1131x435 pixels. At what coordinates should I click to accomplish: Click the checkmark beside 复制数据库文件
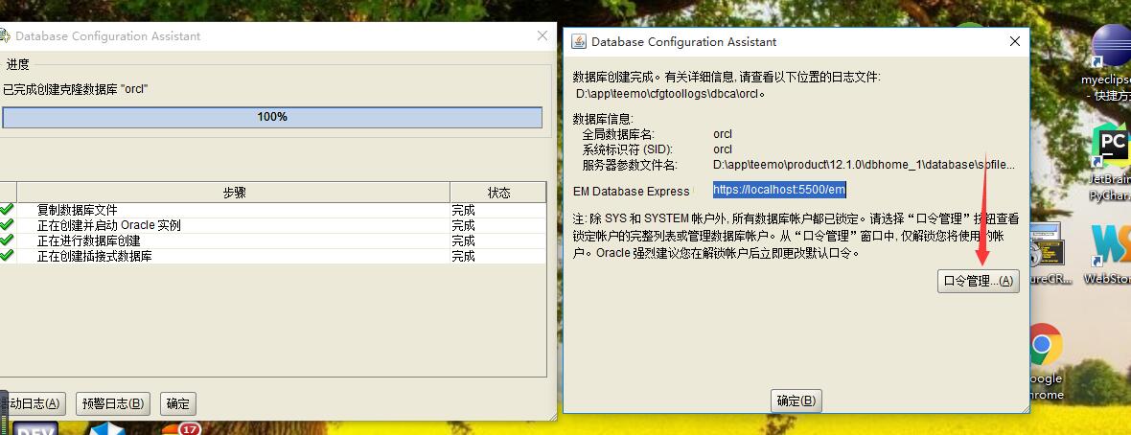[x=8, y=209]
